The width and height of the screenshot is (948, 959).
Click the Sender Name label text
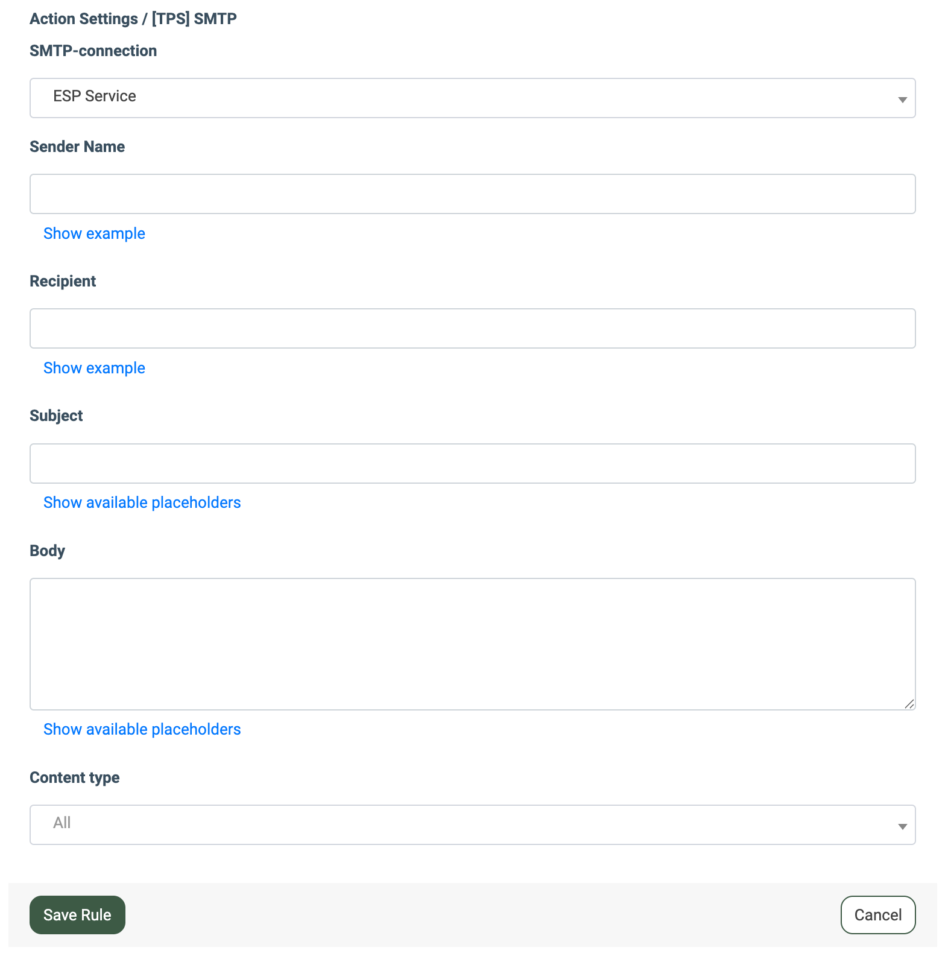[x=77, y=147]
